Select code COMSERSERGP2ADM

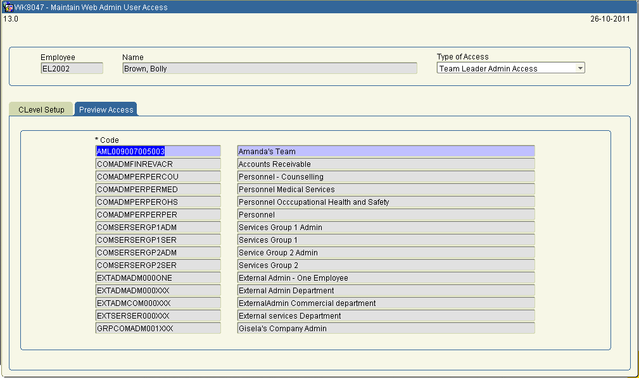(x=158, y=253)
